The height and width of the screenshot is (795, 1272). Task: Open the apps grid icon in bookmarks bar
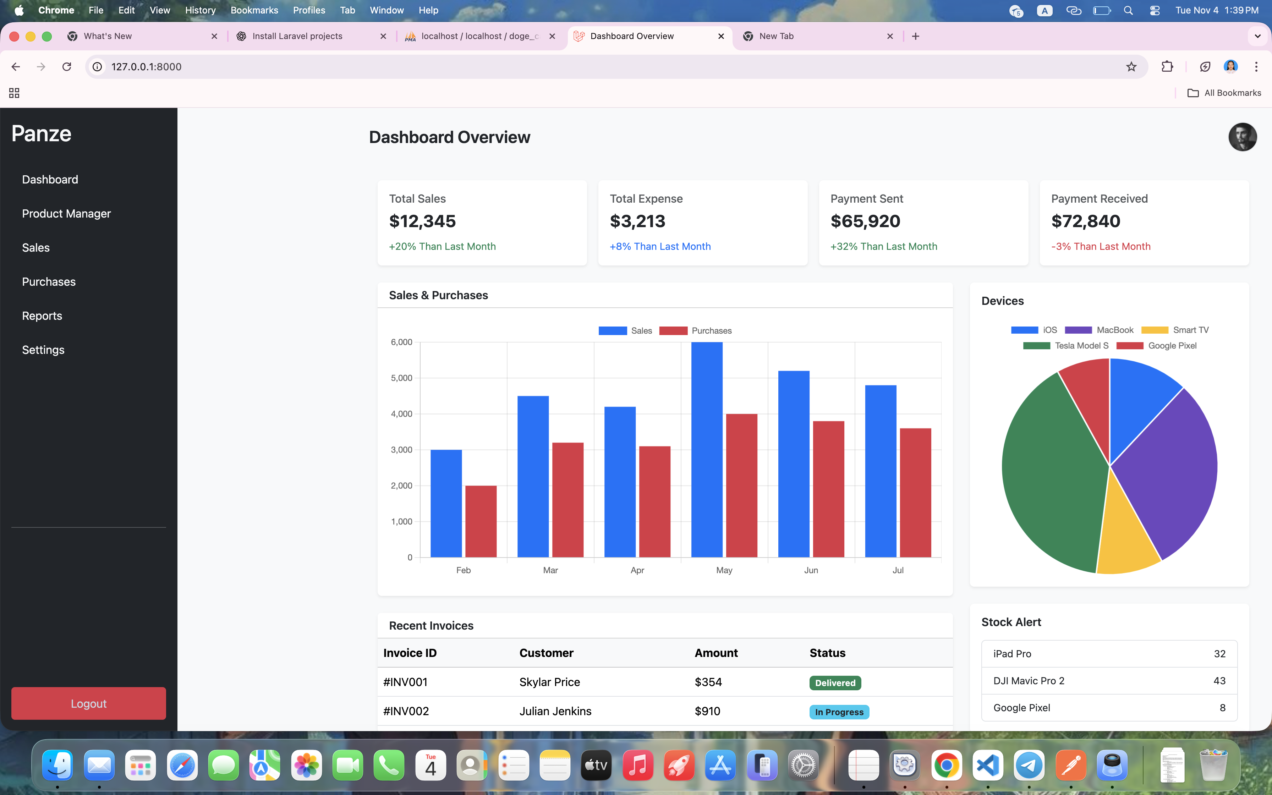[x=14, y=93]
